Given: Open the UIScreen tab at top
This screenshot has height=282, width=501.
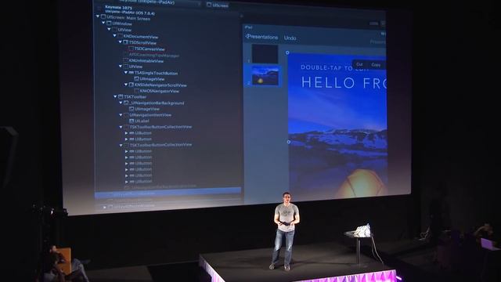Looking at the screenshot, I should pos(218,5).
